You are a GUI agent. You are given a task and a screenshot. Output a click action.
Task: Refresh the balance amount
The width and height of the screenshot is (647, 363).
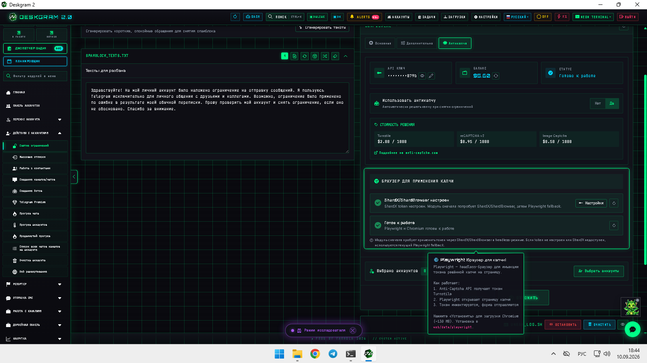496,76
